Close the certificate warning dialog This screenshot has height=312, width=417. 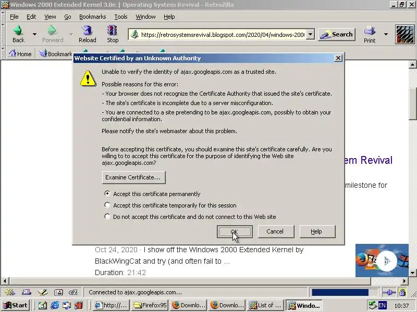click(338, 58)
